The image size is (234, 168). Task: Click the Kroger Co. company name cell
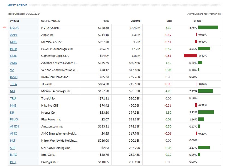48,113
